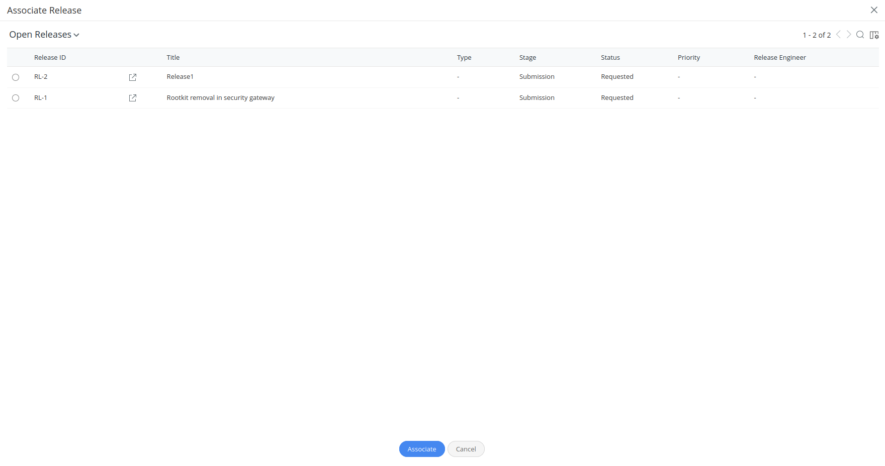Open column chooser settings icon

874,35
